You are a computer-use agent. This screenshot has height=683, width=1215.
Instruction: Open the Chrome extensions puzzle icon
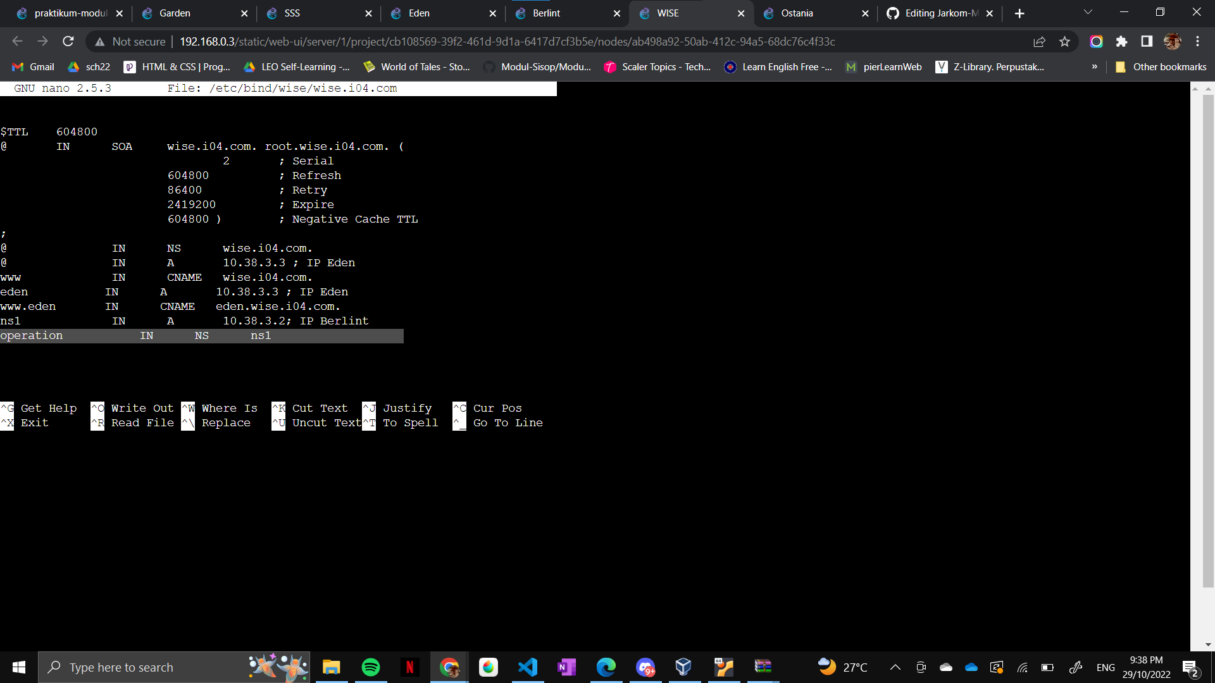(1122, 41)
